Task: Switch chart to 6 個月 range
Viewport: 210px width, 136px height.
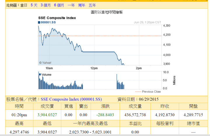Action: [59, 5]
